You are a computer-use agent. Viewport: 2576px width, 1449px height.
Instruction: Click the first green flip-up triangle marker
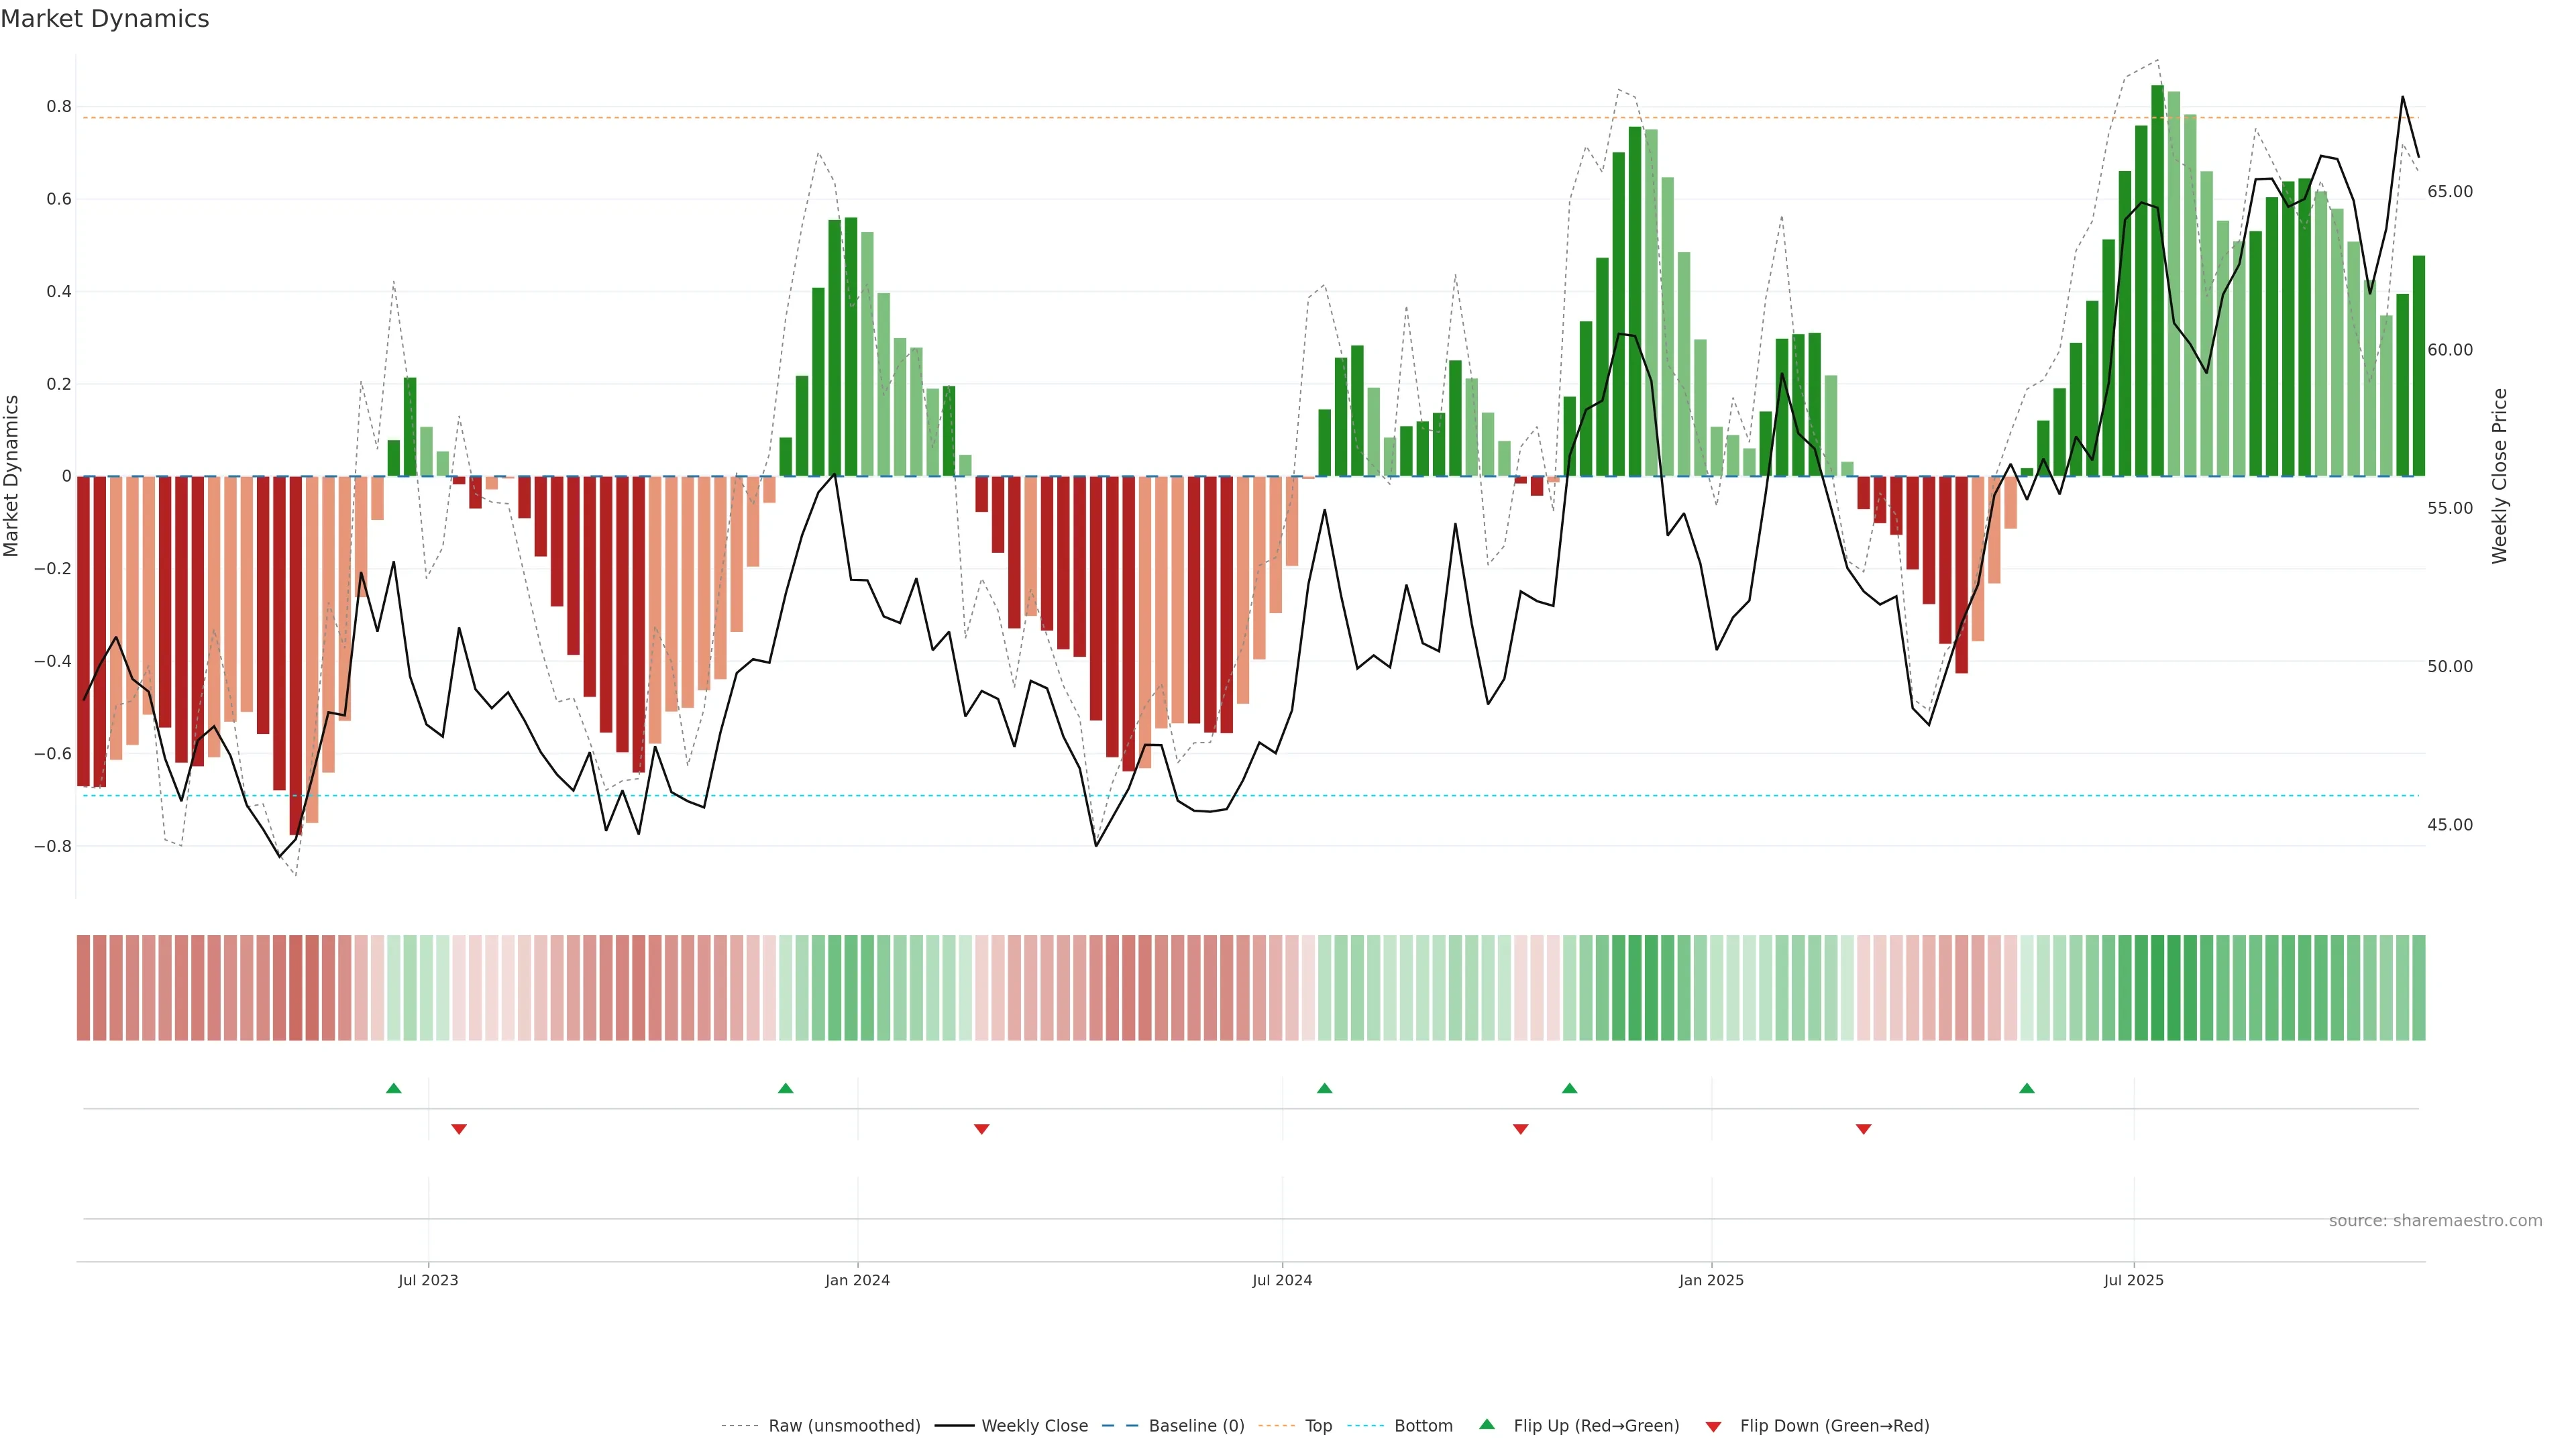tap(394, 1088)
